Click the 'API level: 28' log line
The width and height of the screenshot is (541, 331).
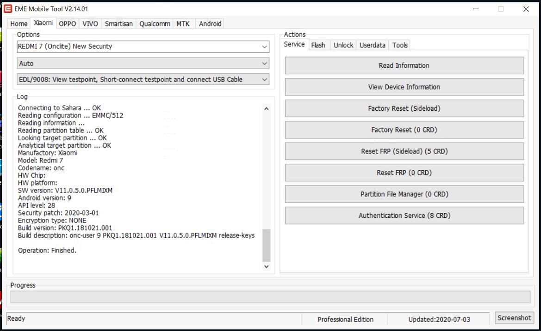(x=37, y=205)
